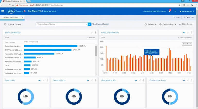198x109 pixels.
Task: Click Event Summary scroll down arrow
Action: pos(96,74)
